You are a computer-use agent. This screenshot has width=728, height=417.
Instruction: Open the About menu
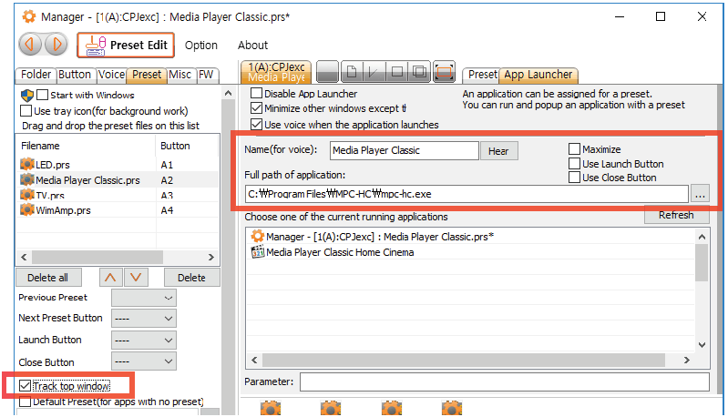(252, 46)
